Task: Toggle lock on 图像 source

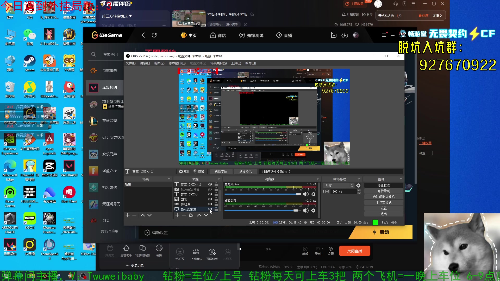Action: point(216,199)
